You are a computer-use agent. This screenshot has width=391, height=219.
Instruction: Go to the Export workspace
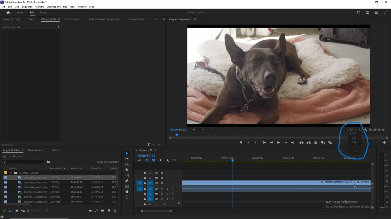(x=44, y=13)
